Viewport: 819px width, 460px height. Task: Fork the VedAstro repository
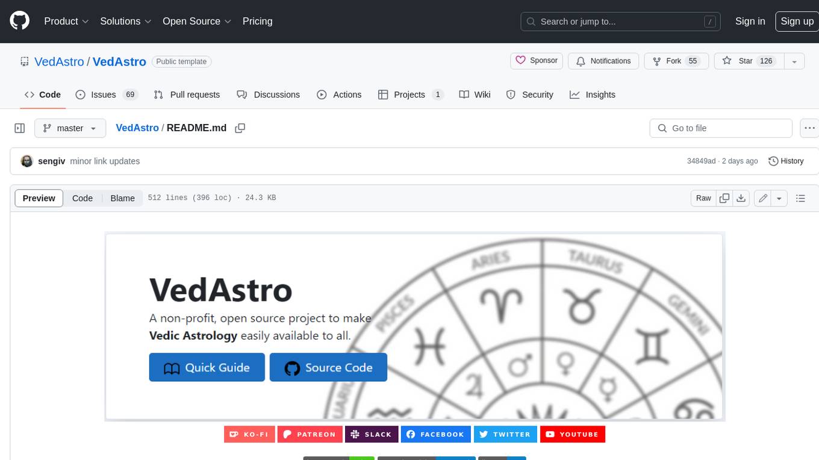point(676,61)
